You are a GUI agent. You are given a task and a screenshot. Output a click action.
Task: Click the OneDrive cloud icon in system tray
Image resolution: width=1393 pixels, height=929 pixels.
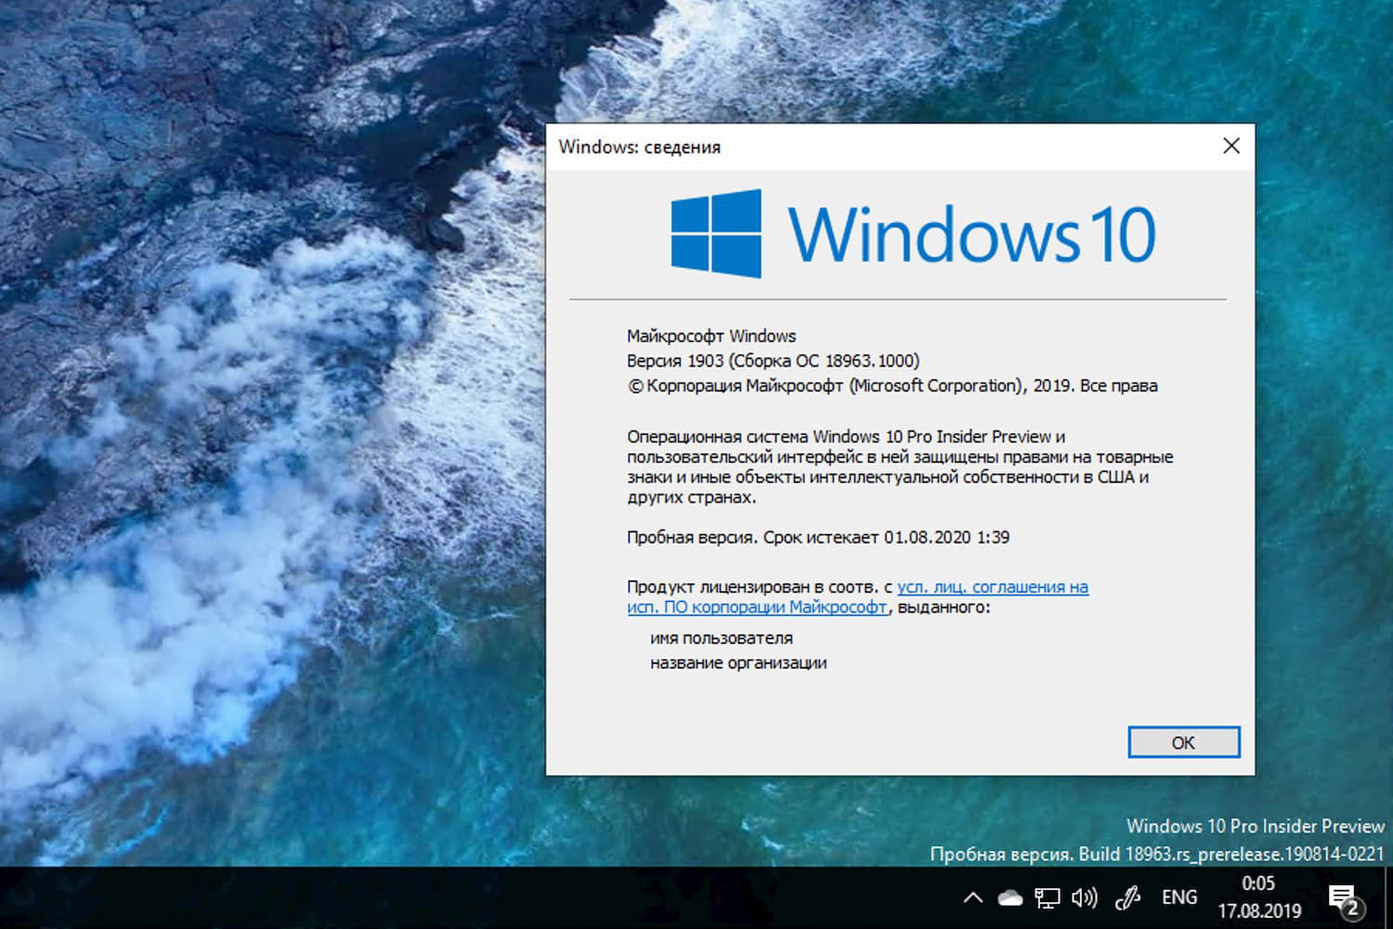point(1008,897)
